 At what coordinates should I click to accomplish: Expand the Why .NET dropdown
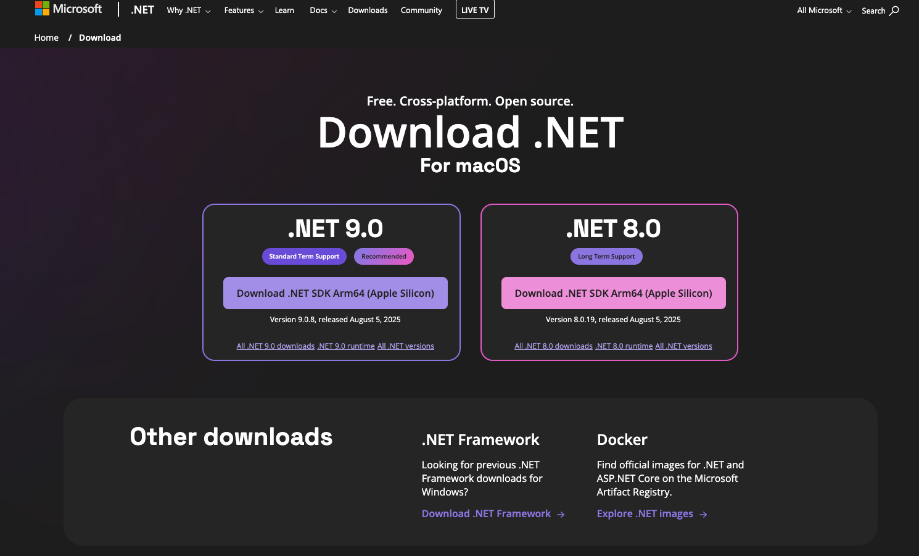point(188,10)
